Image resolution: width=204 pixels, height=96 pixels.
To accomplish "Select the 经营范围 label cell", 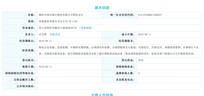I will click(20, 51).
